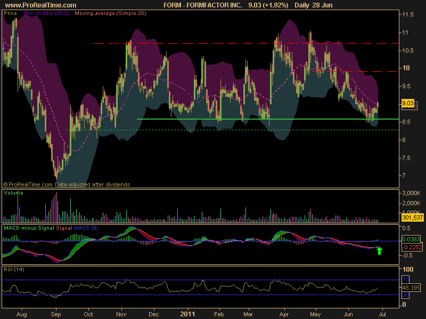426x319 pixels.
Task: Click the Dec label on time axis
Action: click(154, 314)
